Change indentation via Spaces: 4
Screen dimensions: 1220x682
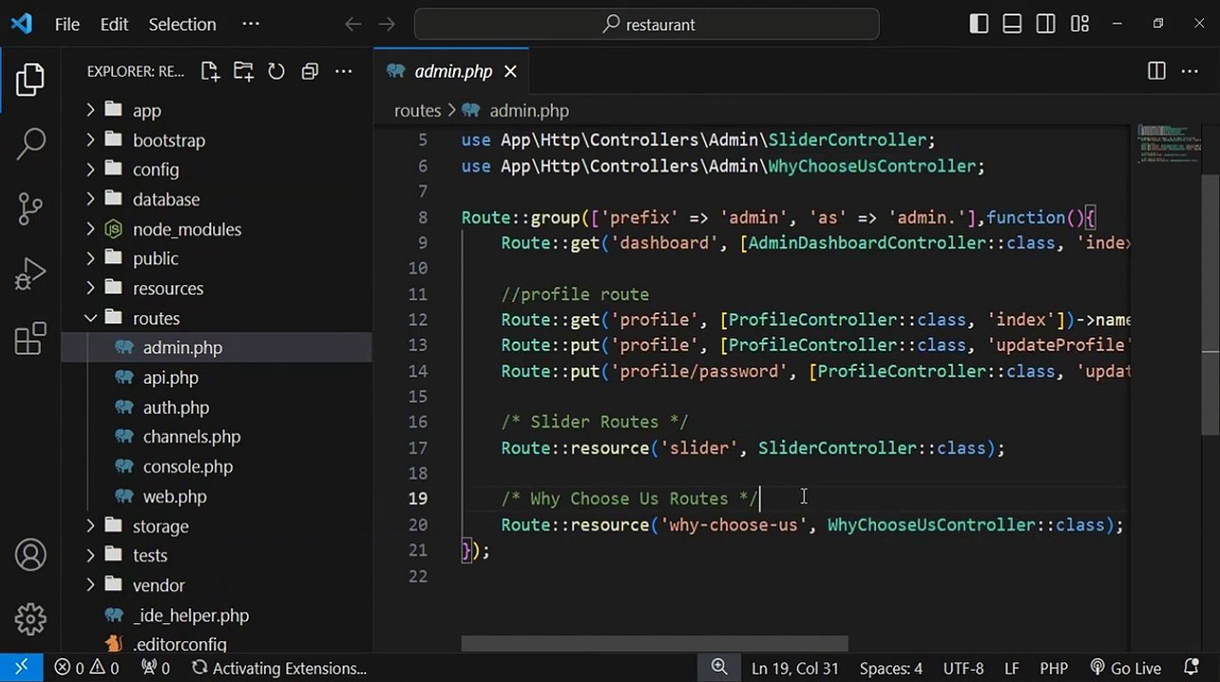(x=891, y=668)
